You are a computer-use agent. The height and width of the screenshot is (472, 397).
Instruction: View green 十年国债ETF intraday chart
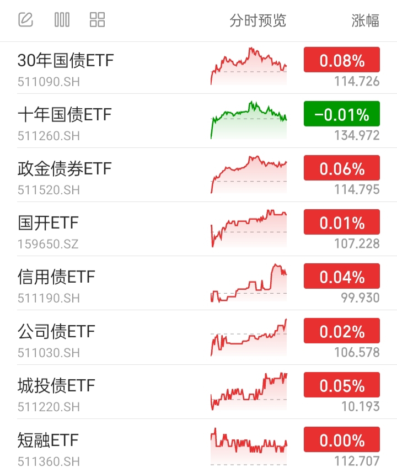pos(249,120)
